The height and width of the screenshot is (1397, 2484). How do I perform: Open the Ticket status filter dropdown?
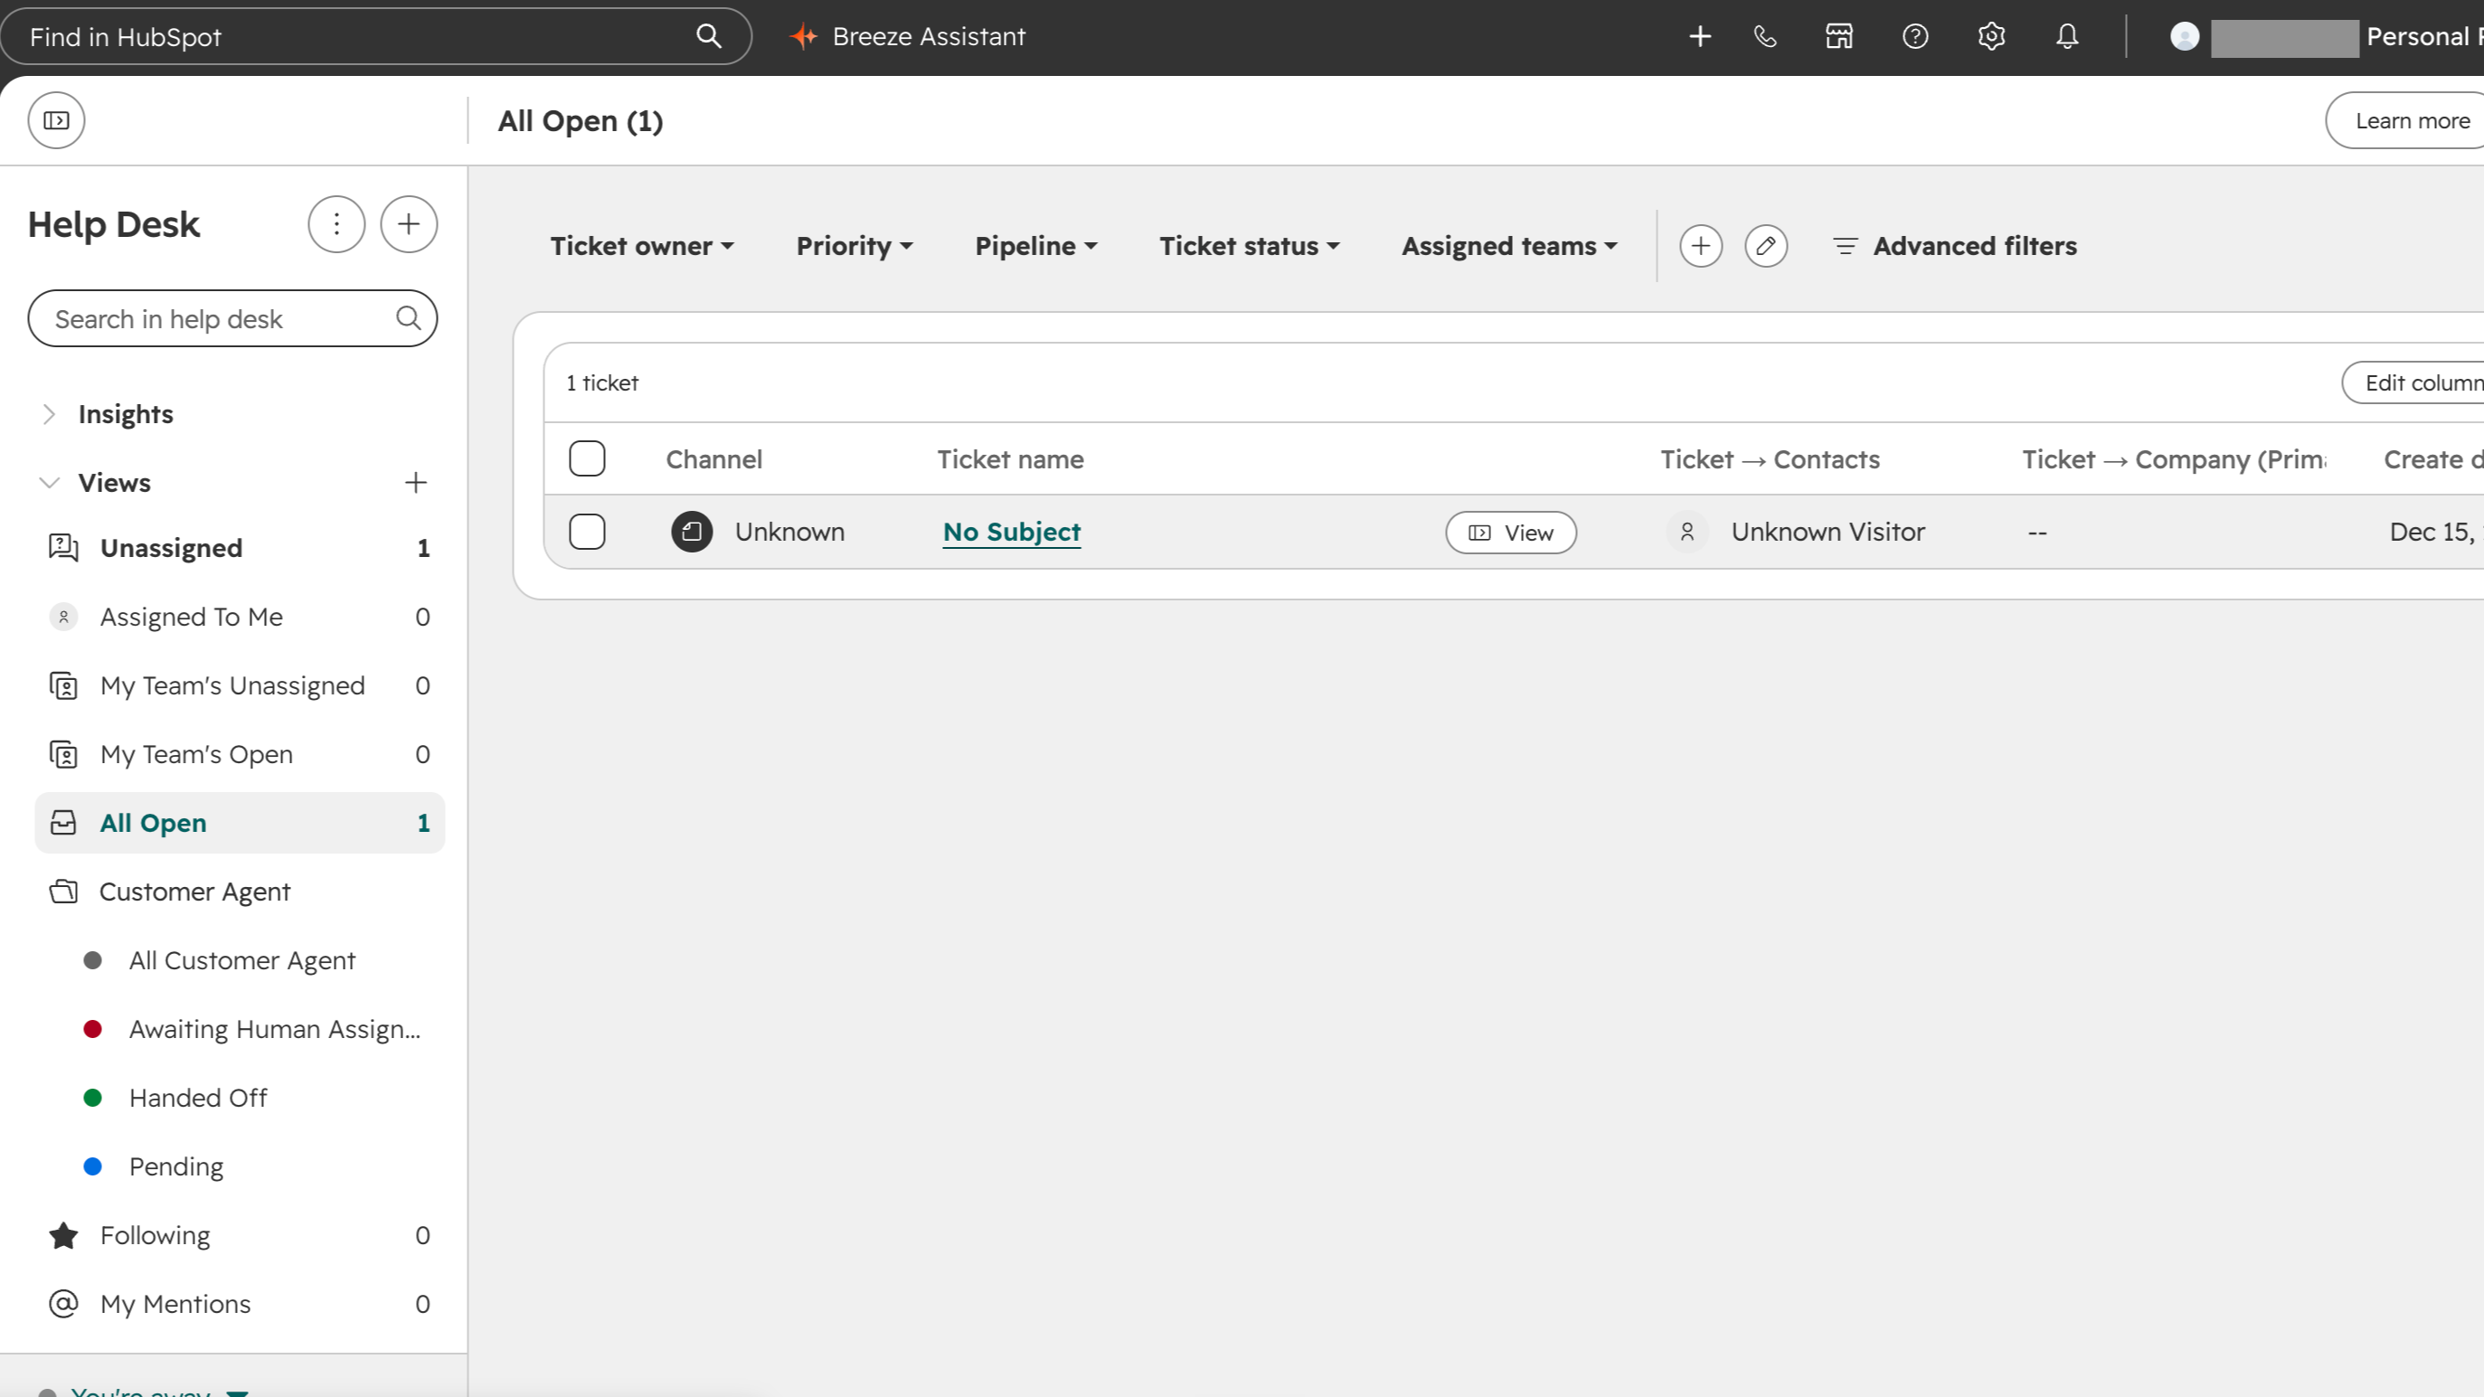coord(1250,246)
